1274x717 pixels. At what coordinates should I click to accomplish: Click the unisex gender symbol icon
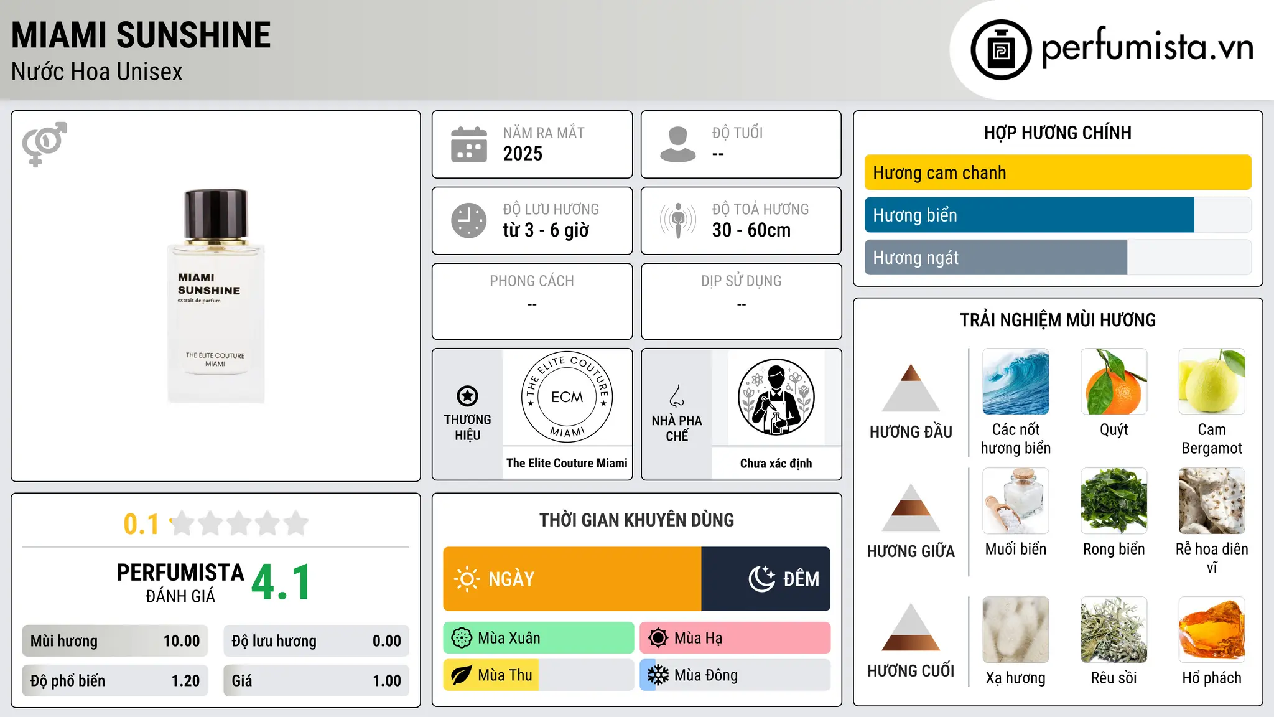pyautogui.click(x=44, y=144)
